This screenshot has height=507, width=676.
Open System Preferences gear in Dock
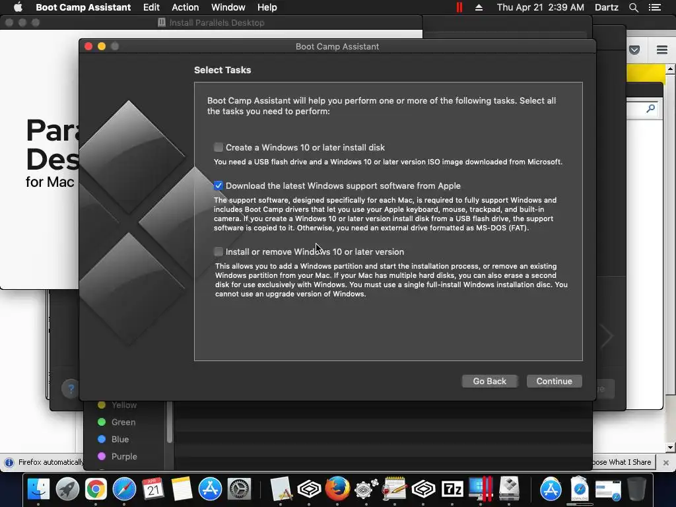pos(239,489)
